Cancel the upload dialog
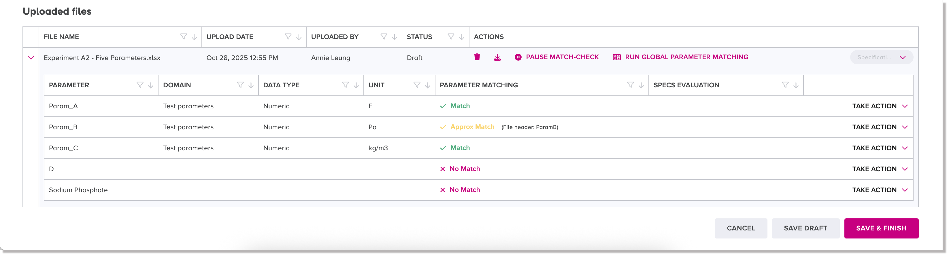Screen dimensions: 947x254 (740, 228)
